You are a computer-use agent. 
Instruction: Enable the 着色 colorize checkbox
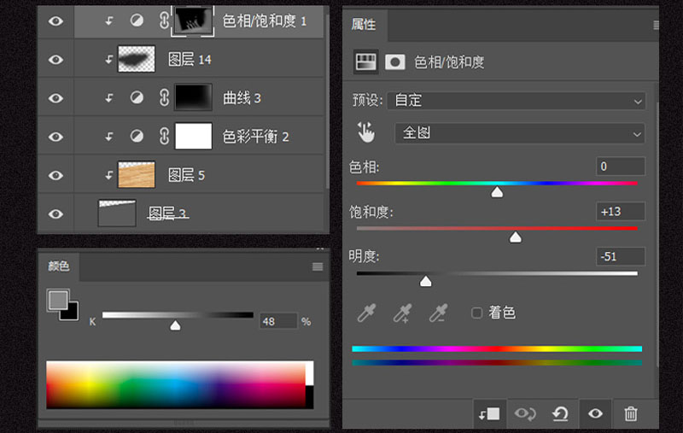[x=477, y=313]
